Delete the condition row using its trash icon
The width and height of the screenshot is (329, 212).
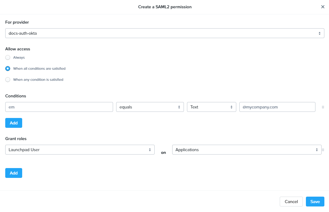coord(323,107)
